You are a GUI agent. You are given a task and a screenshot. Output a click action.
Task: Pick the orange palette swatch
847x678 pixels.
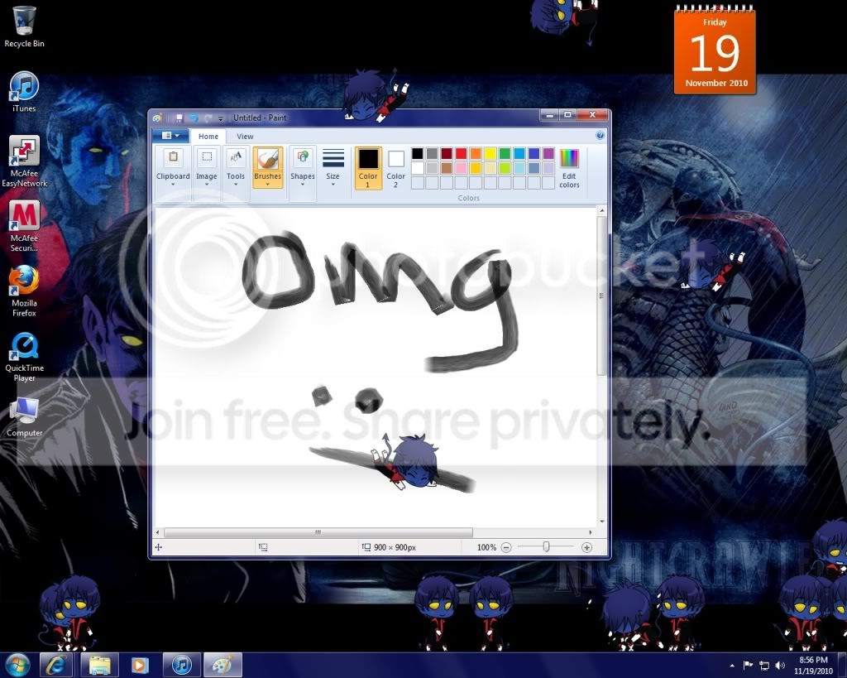[x=476, y=153]
